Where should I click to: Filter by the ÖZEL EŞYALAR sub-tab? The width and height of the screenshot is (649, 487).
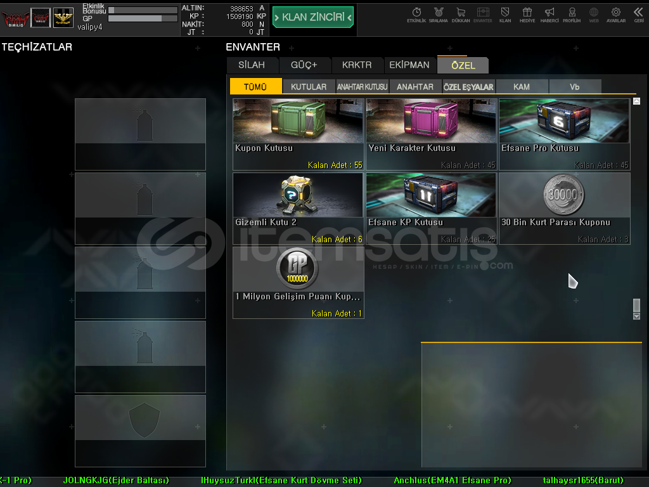[468, 86]
